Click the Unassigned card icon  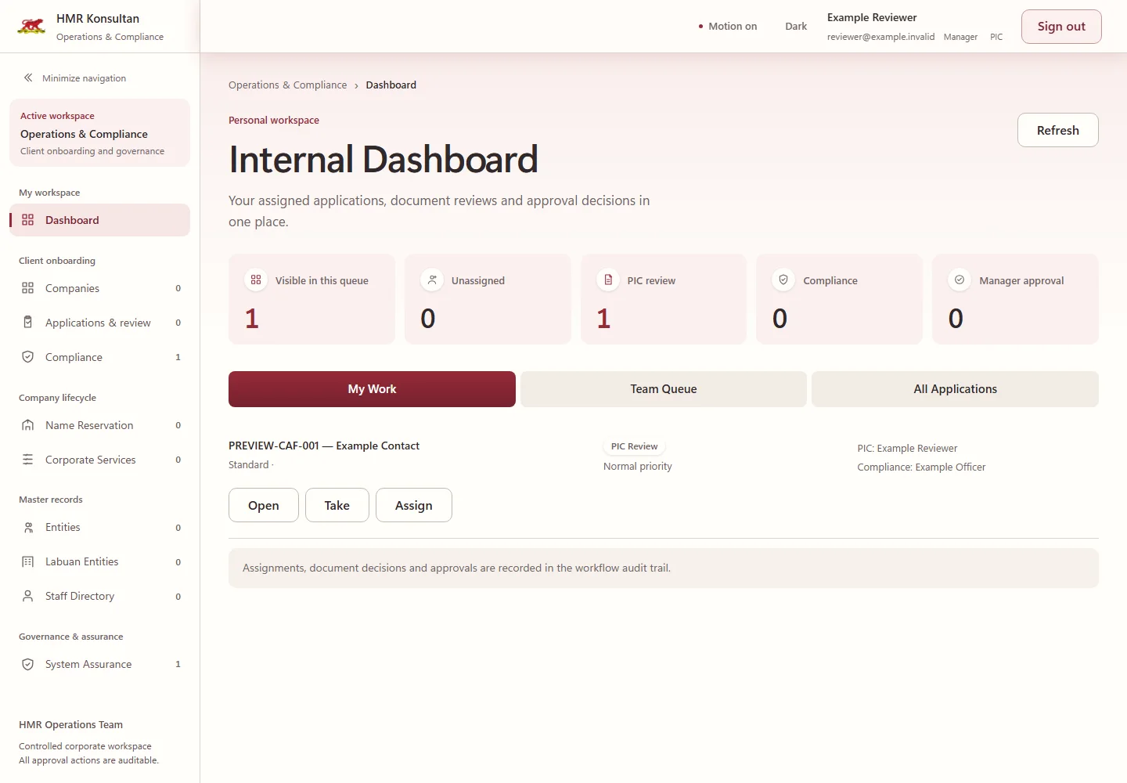(x=432, y=280)
